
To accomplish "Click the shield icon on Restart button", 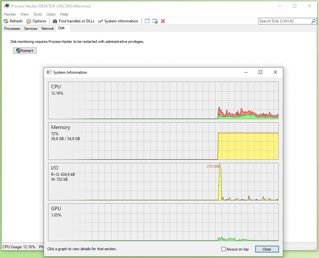I will (18, 51).
